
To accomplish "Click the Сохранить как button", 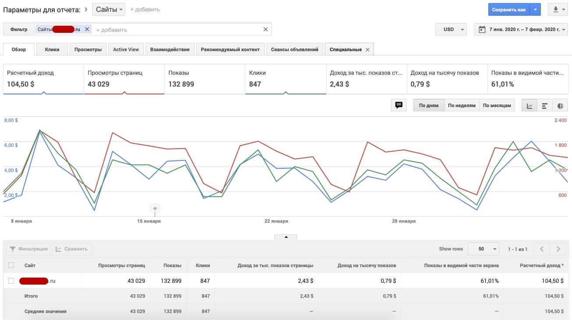I will coord(508,10).
